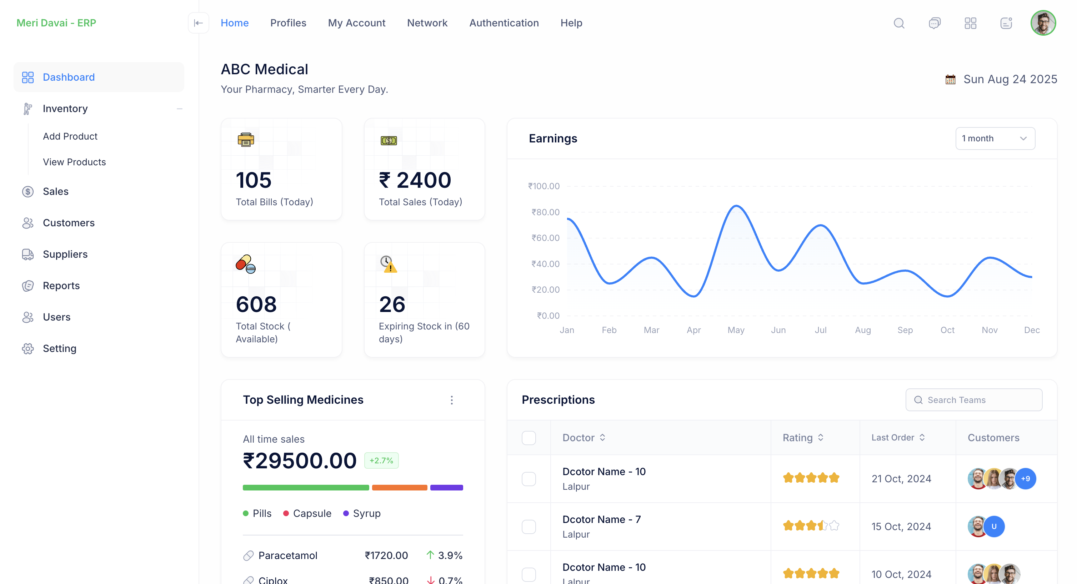
Task: Click the apps grid icon near profile avatar
Action: pos(970,23)
